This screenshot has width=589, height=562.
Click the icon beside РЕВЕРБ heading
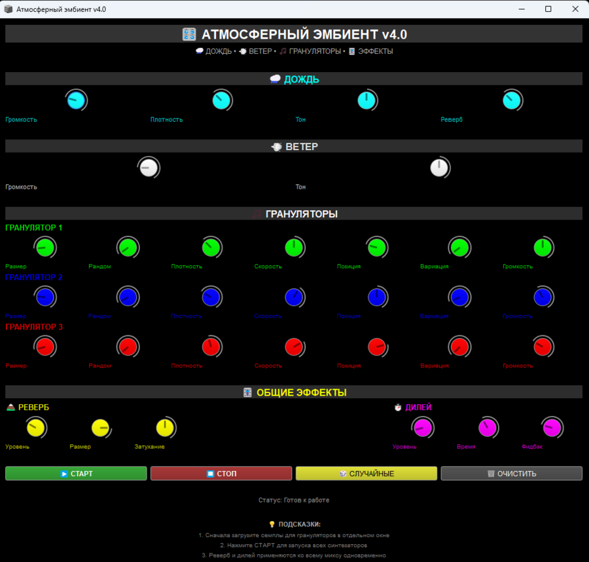coord(10,407)
